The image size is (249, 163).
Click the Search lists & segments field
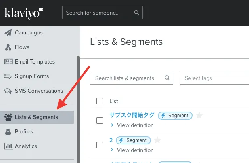[129, 78]
